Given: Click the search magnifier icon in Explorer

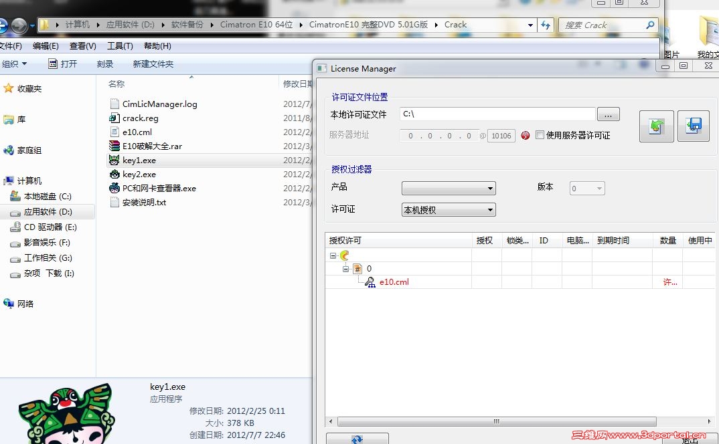Looking at the screenshot, I should point(650,25).
